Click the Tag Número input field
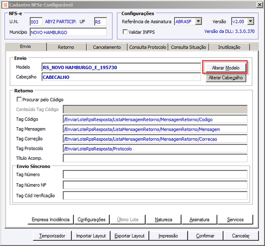The height and width of the screenshot is (246, 265). [155, 175]
